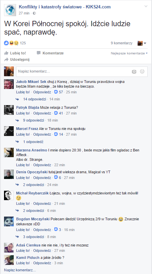152x274 pixels.
Task: Click the reaction emoji icons showing 125
Action: 11,43
